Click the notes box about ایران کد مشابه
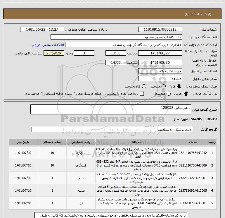Viewport: 225px width, 218px height. coord(111,215)
